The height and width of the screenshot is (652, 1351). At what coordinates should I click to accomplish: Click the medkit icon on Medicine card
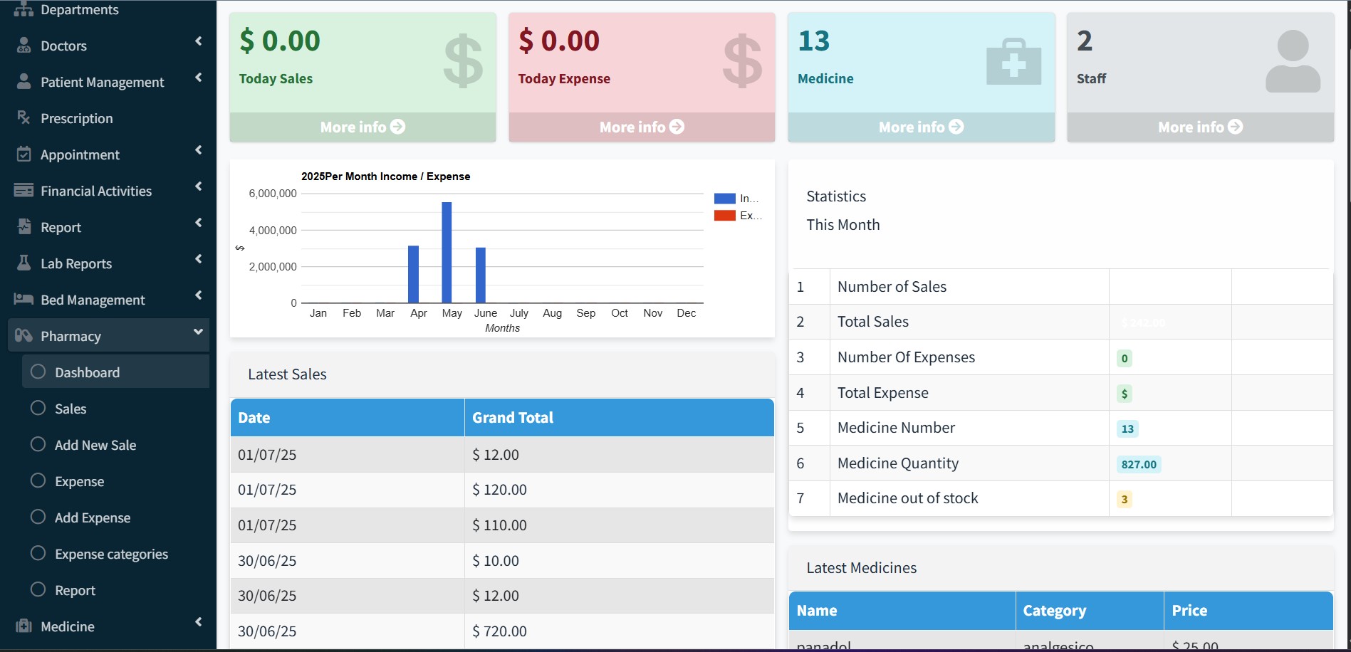coord(1013,62)
